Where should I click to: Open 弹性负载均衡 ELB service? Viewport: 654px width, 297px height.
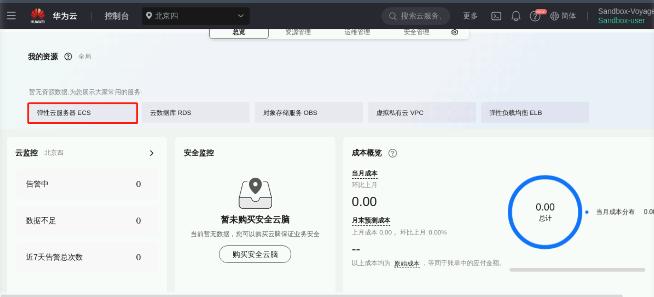[535, 113]
